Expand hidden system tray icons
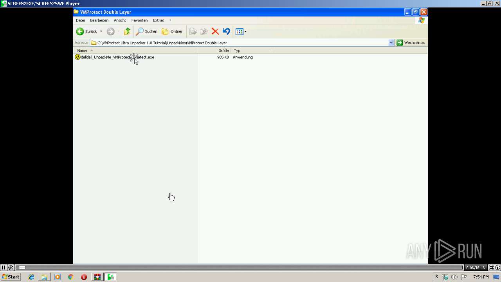The image size is (501, 282). 436,277
